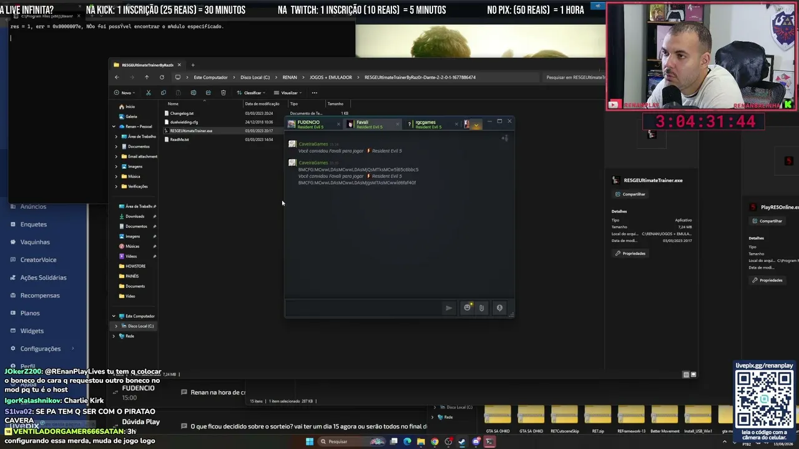Open the Steam chat friend-invite icon
This screenshot has height=449, width=799.
coord(505,138)
